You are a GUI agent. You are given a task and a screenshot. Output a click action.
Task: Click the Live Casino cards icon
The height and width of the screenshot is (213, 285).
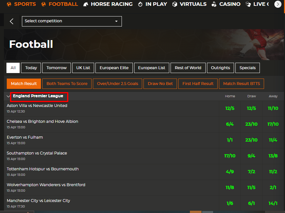point(248,4)
